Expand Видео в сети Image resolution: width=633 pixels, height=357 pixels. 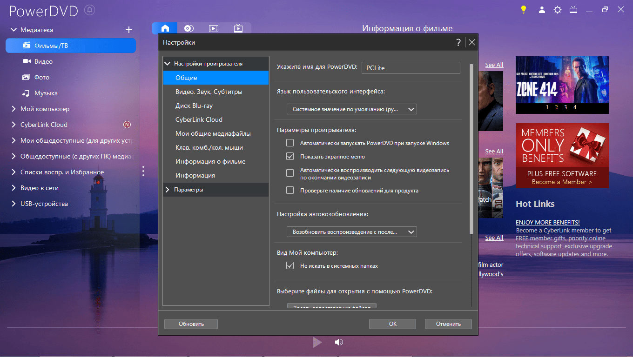click(x=13, y=188)
